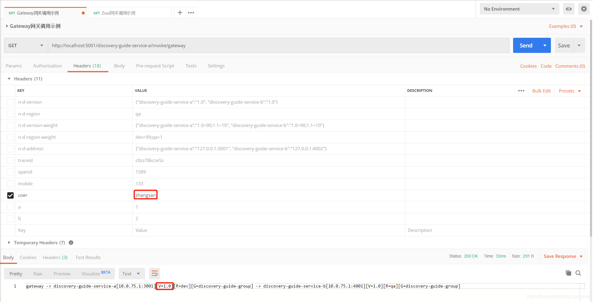This screenshot has width=593, height=302.
Task: Open the GET method dropdown
Action: 26,45
